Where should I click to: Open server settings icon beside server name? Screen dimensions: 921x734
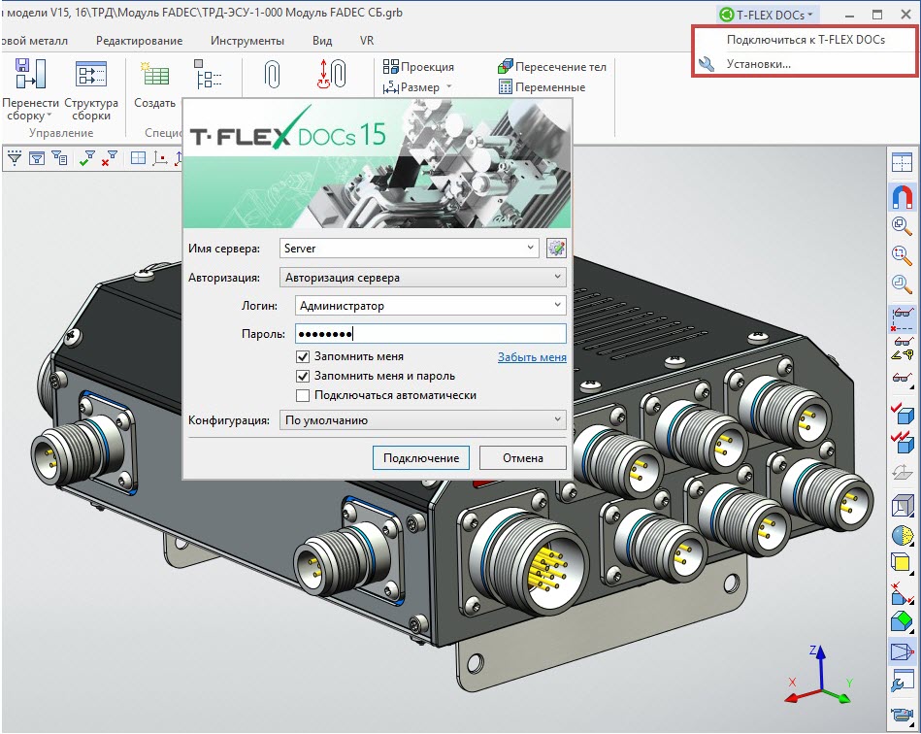coord(556,249)
